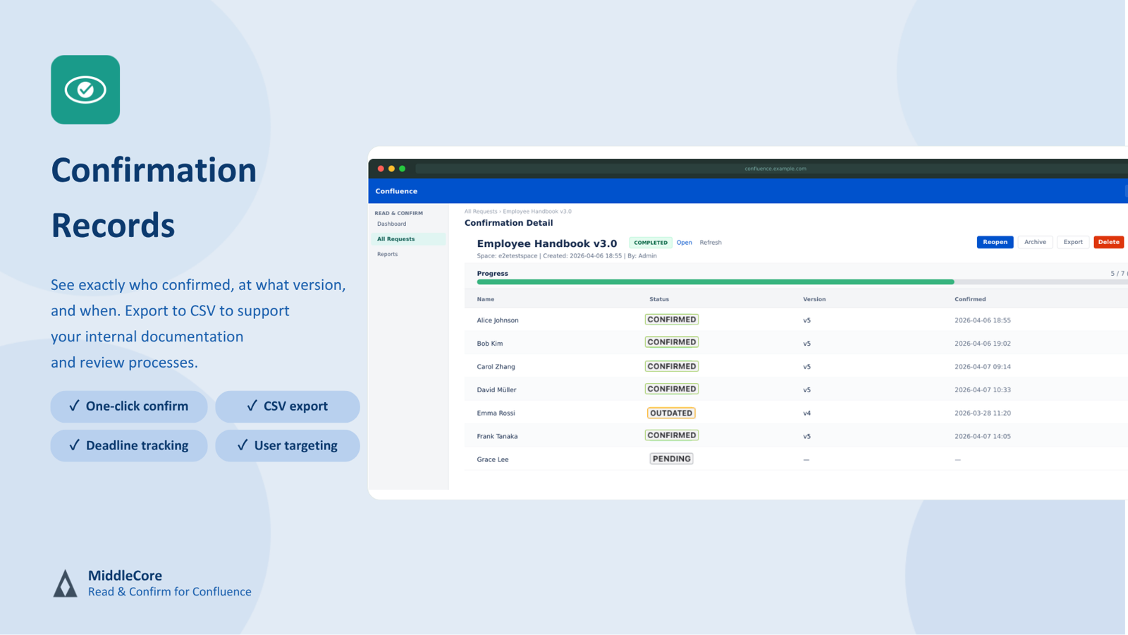Select the Alice Johnson row name
Viewport: 1128px width, 635px height.
[x=498, y=320]
